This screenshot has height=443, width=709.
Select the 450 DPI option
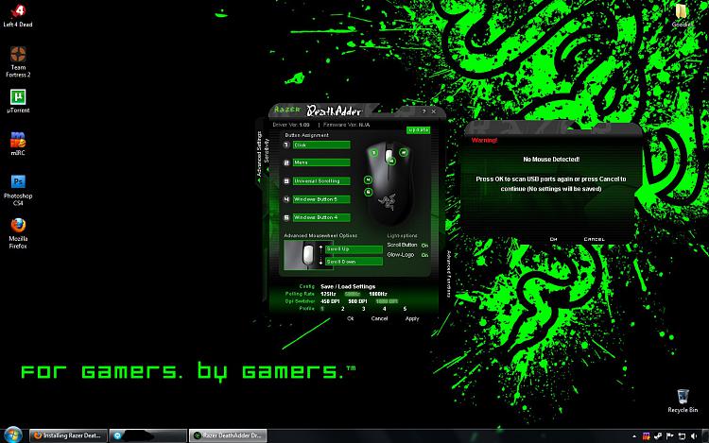pos(330,301)
